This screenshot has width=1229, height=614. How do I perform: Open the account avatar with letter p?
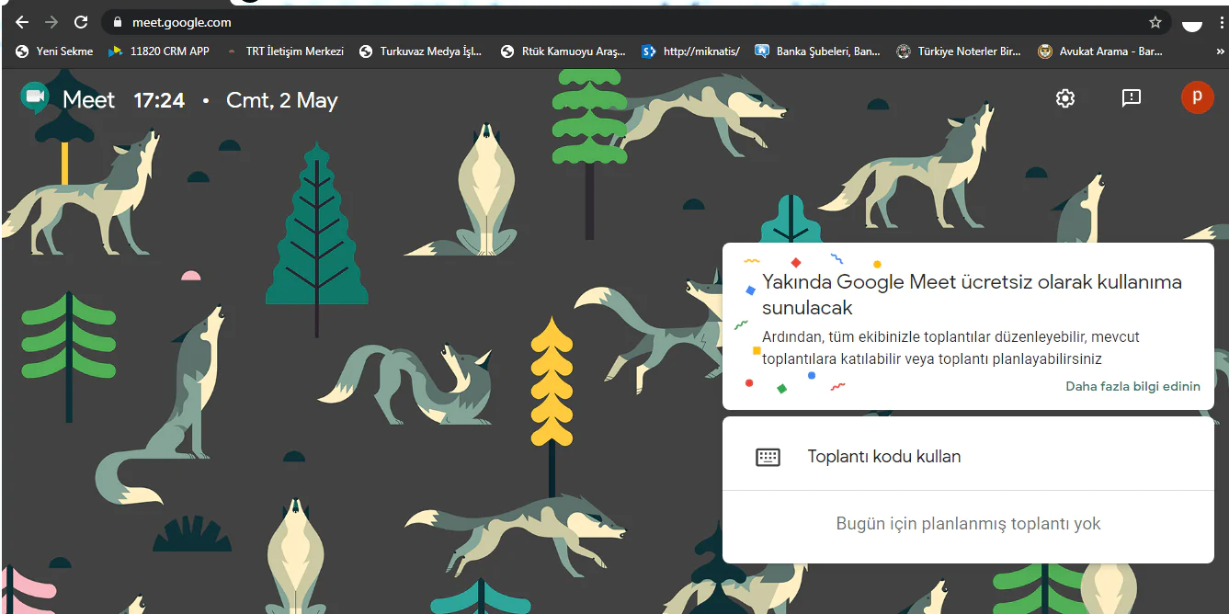point(1197,97)
